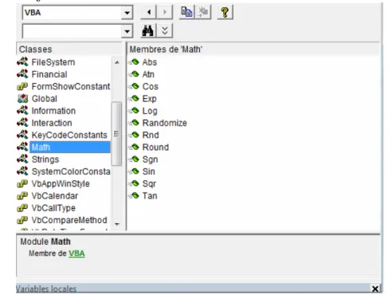Select the Round function member

155,147
